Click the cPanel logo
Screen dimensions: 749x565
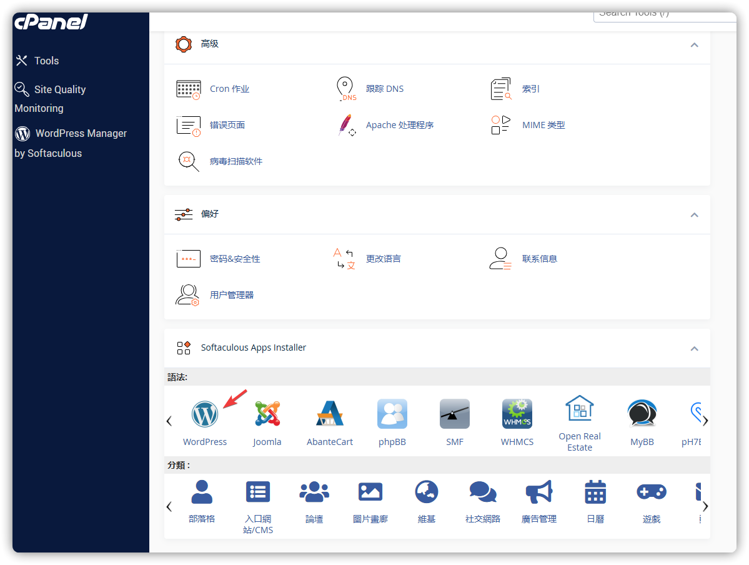51,22
